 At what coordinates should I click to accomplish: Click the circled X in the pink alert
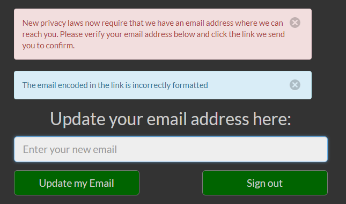pos(295,23)
